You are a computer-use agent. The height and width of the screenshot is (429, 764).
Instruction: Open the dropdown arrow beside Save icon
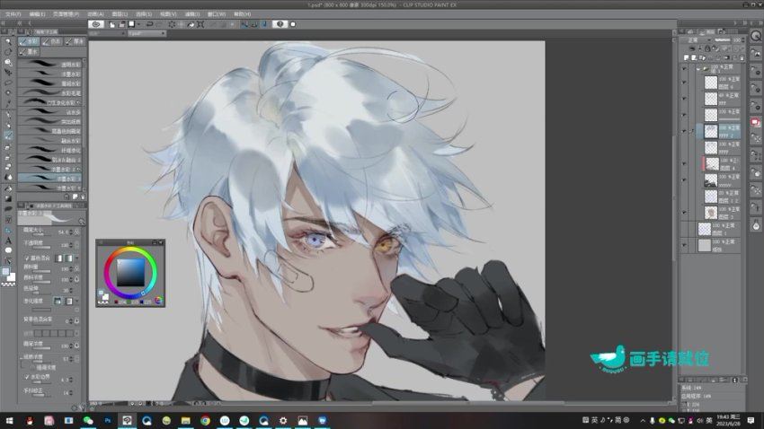point(138,24)
